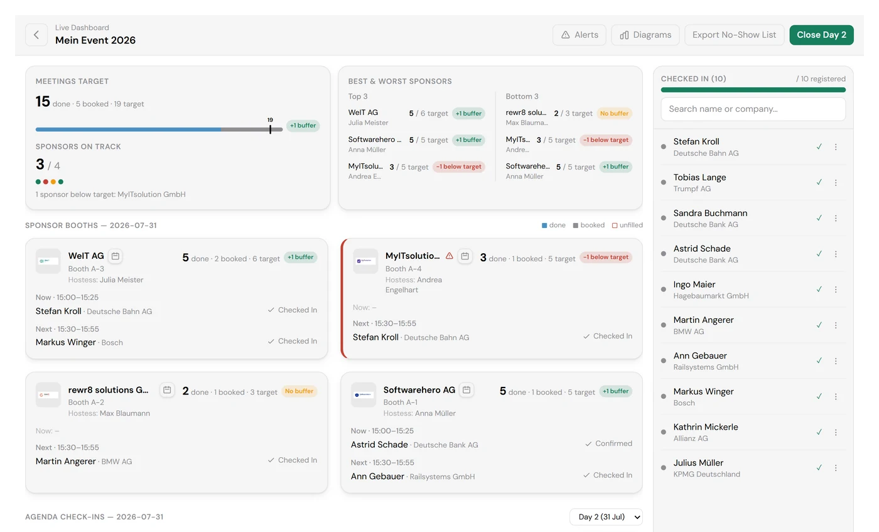Click the 'unfilled' legend entry
The height and width of the screenshot is (532, 879).
tap(627, 225)
